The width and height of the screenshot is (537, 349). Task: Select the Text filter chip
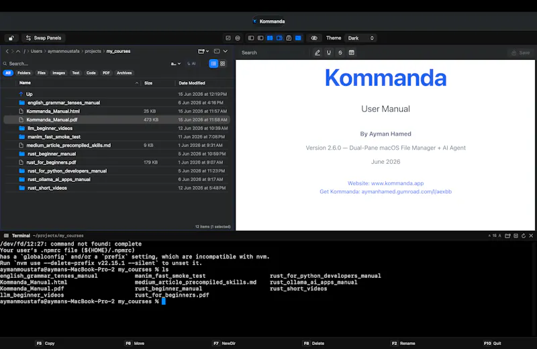tap(76, 73)
